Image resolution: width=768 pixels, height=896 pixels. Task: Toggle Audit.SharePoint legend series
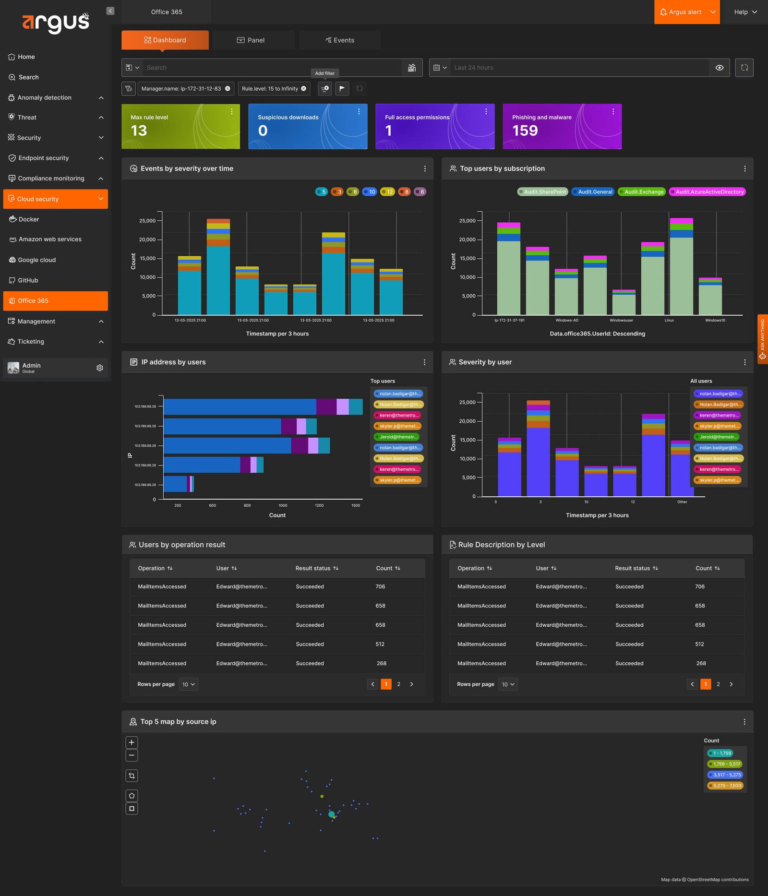[542, 192]
